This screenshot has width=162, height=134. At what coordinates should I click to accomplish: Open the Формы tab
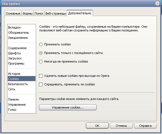[27, 13]
